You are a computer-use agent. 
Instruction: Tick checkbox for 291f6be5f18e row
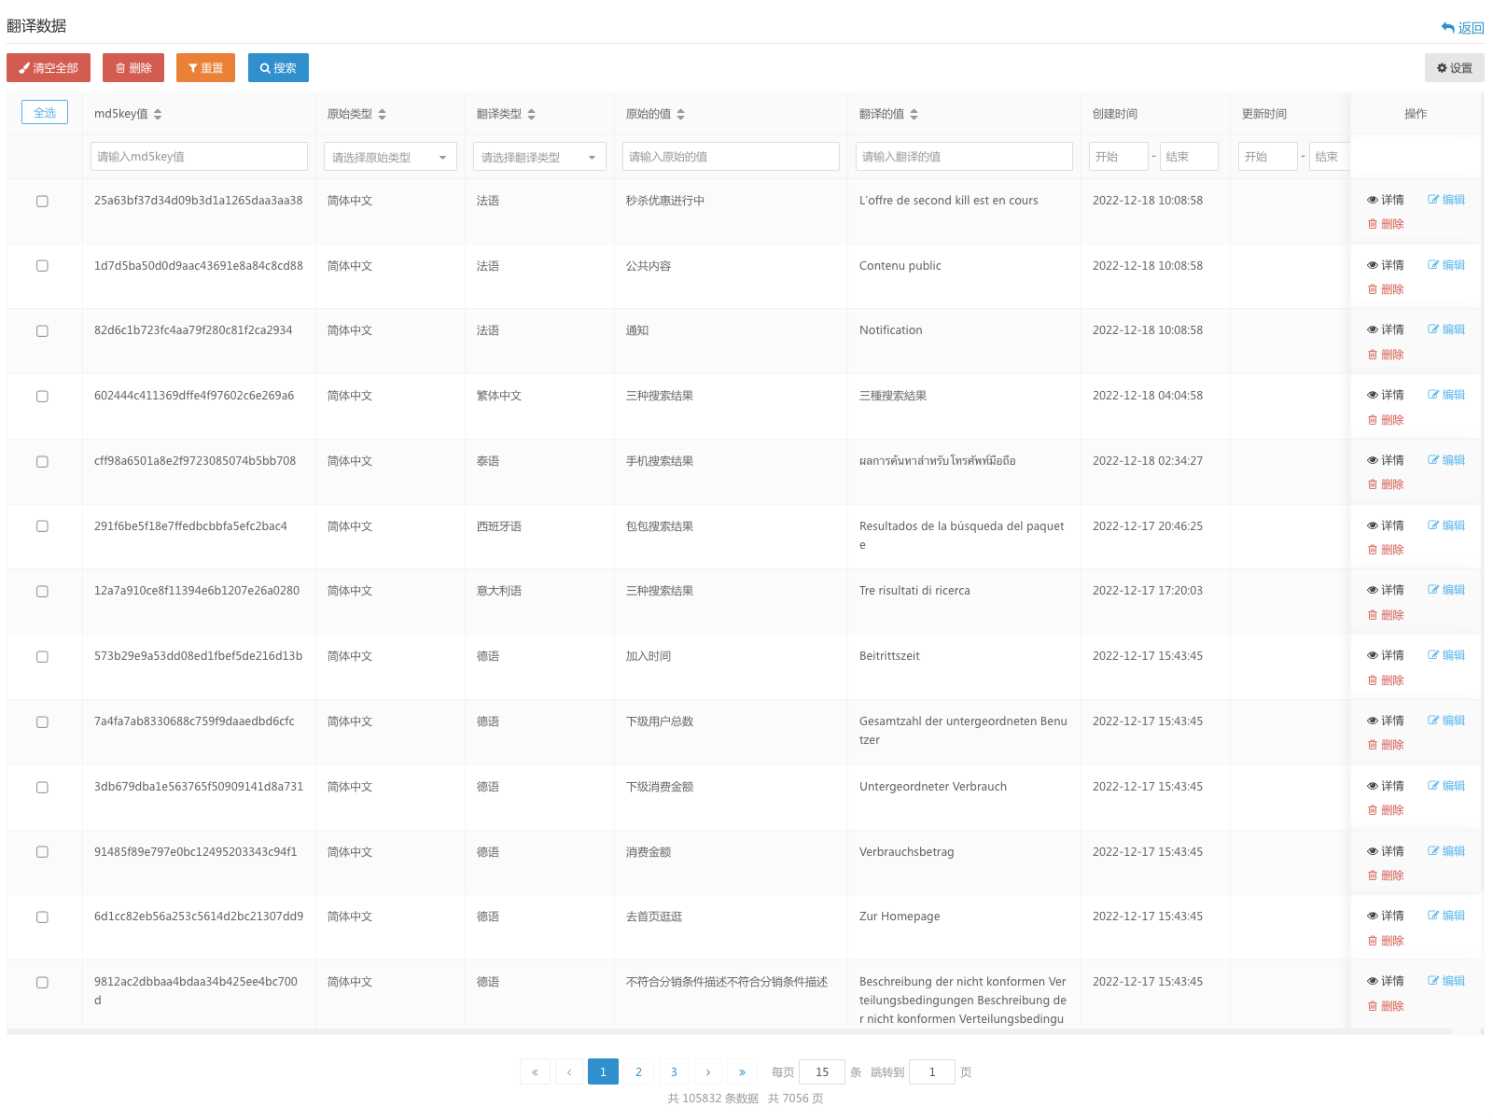pos(42,526)
